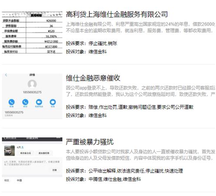
Task: Select text 投诉要求：停止骚扰,销账
Action: 92,43
